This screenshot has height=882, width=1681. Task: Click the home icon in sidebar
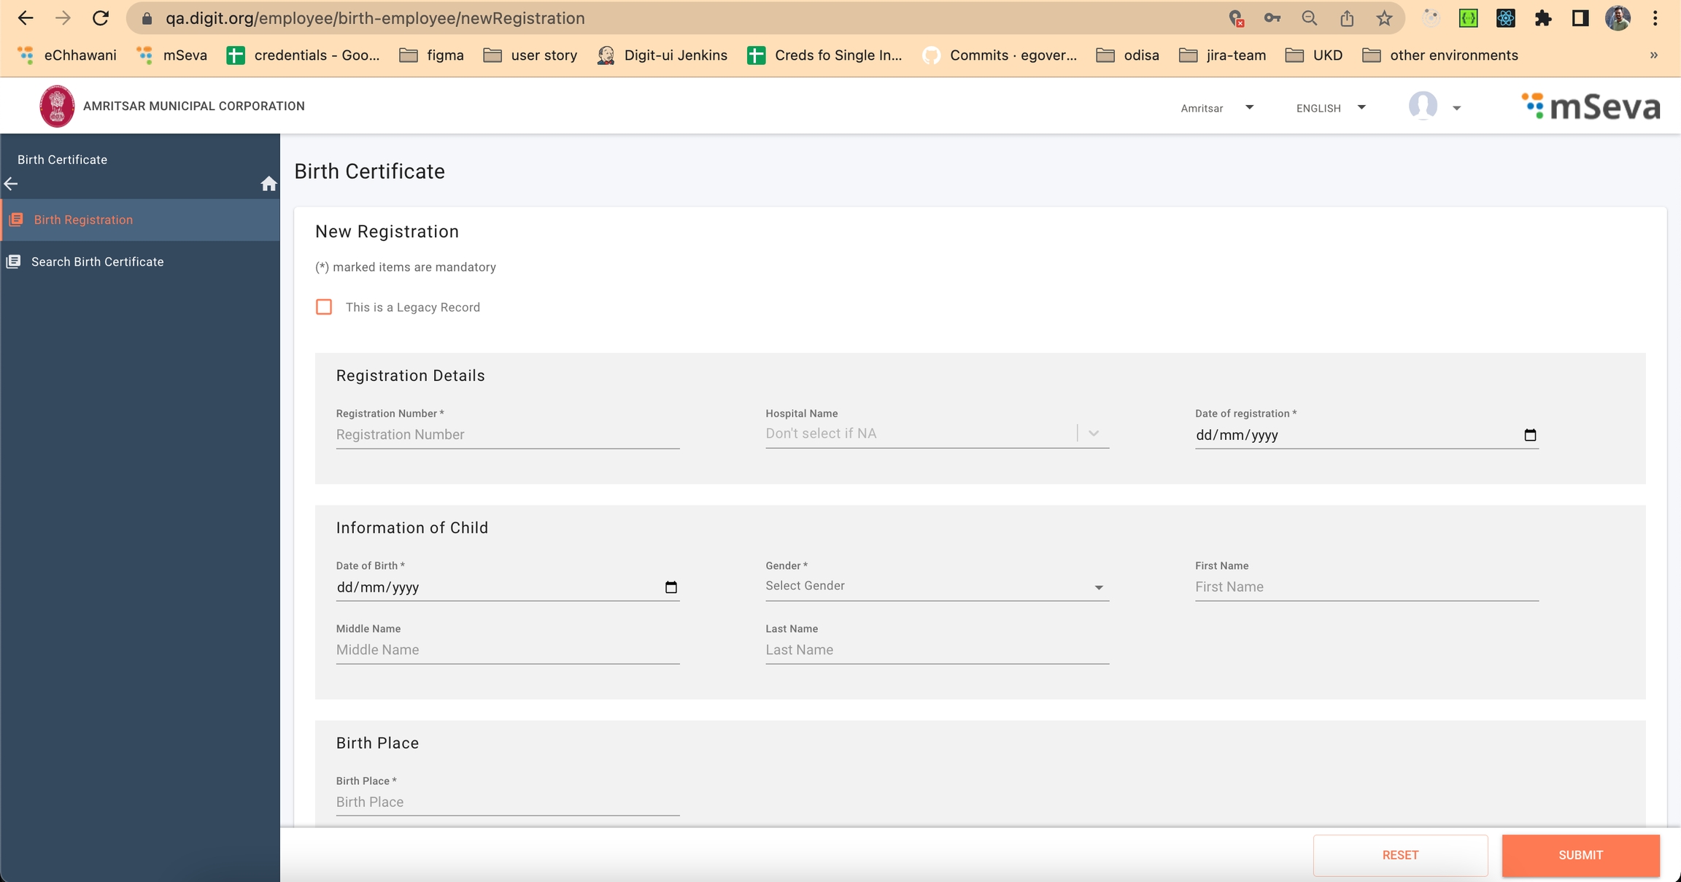[x=268, y=184]
